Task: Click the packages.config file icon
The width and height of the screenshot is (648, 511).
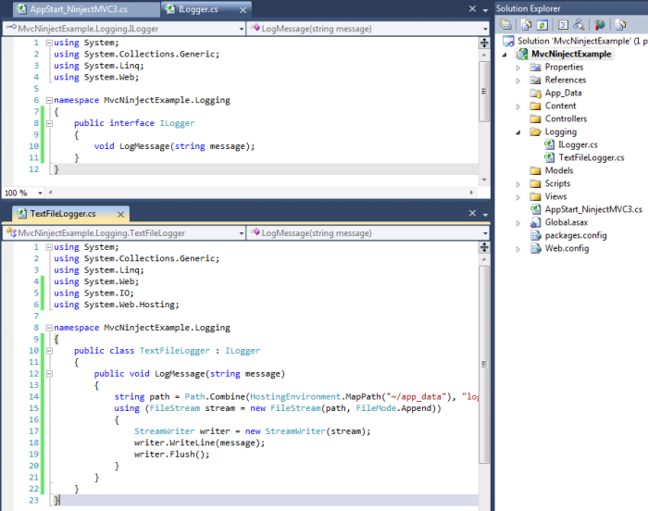Action: pos(536,235)
